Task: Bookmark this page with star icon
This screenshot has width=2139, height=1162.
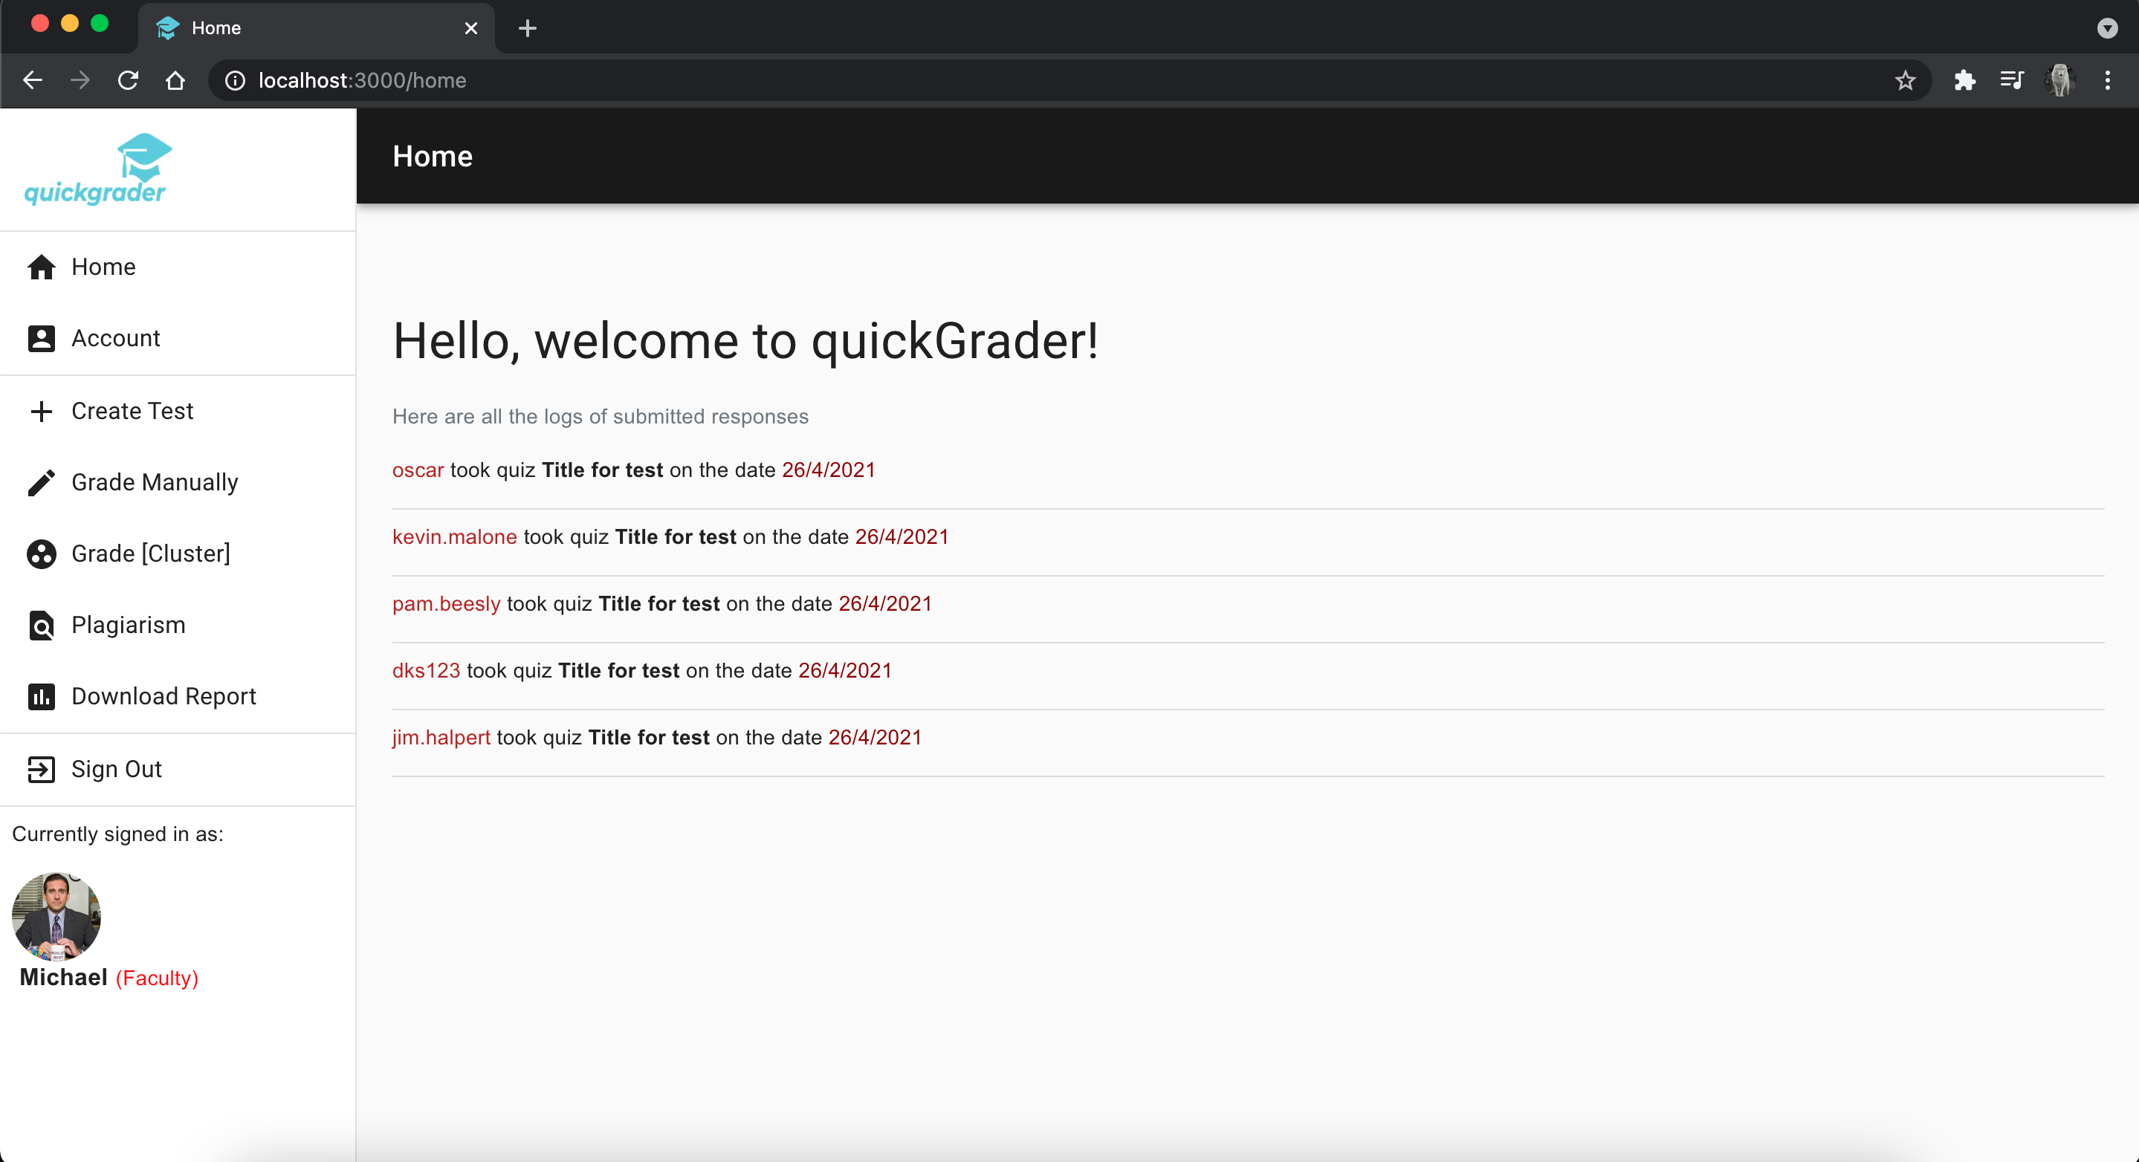Action: [1905, 80]
